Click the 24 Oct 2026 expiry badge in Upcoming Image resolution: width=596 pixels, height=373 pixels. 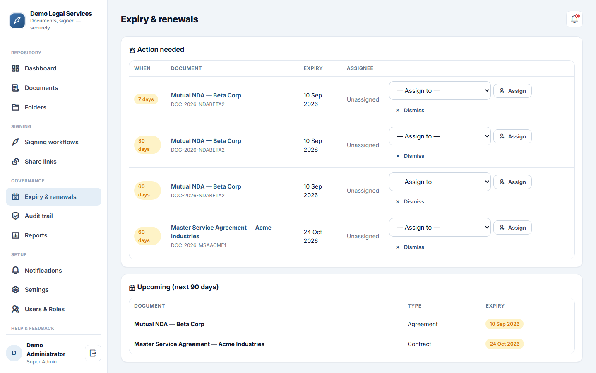pos(505,344)
